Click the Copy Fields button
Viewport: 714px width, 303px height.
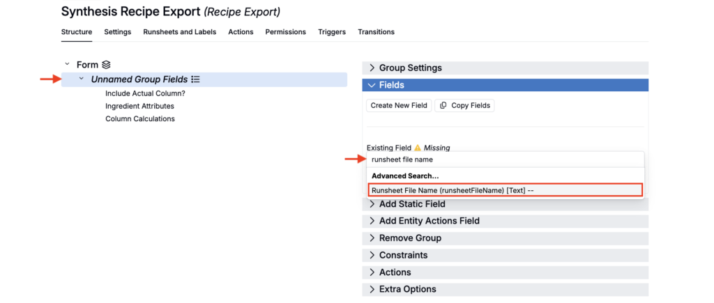464,106
